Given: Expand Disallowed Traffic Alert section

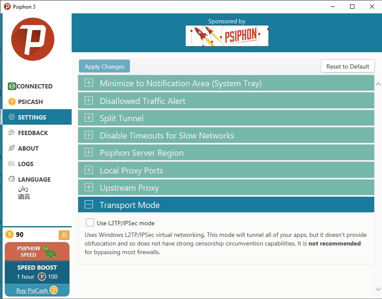Looking at the screenshot, I should pyautogui.click(x=226, y=101).
